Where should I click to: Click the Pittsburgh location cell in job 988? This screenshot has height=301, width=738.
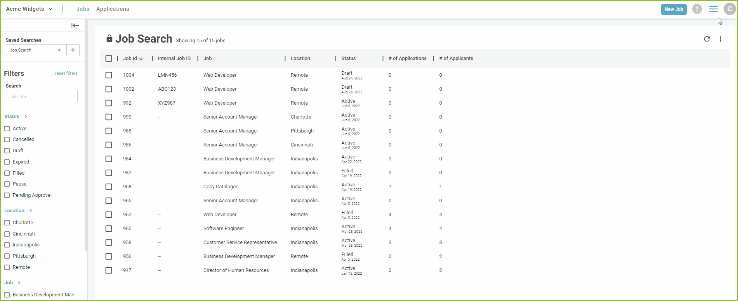[302, 131]
